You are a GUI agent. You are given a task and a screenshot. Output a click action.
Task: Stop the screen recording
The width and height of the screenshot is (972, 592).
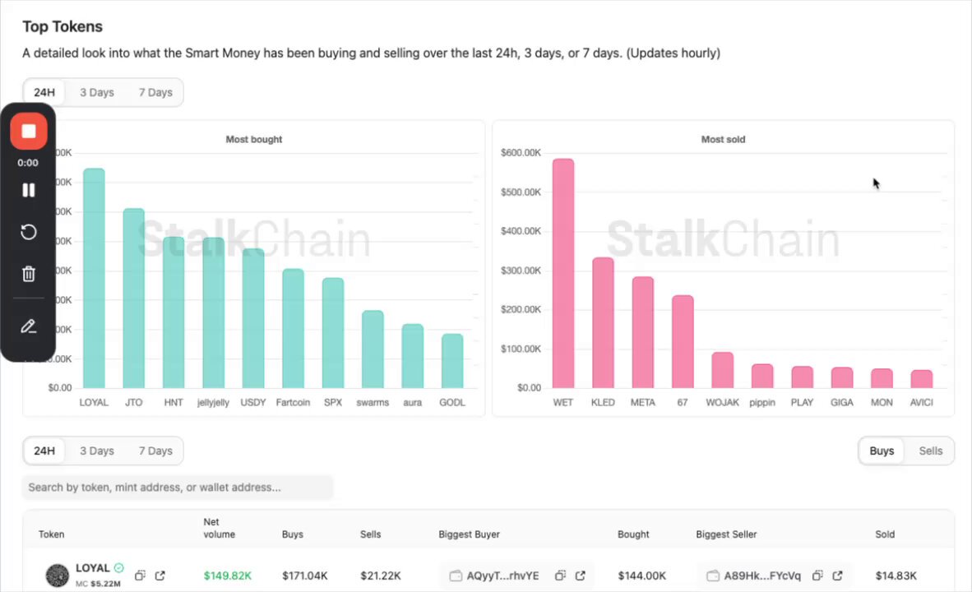[29, 132]
